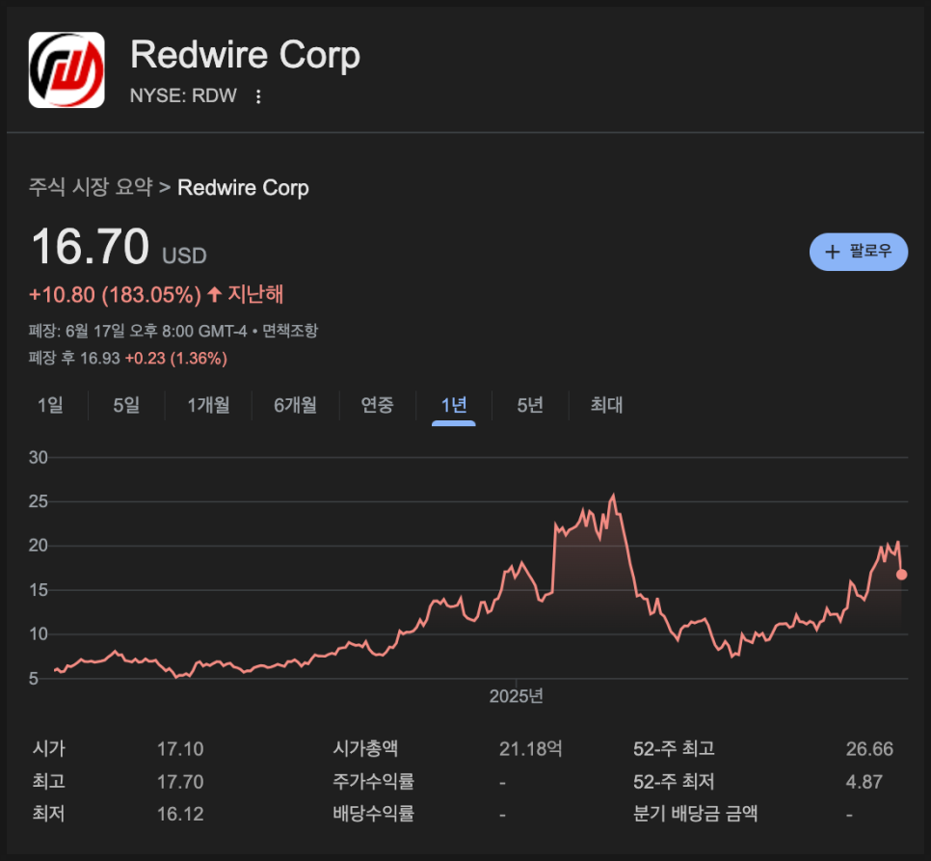Click the Redwire Corp title heading

(245, 55)
